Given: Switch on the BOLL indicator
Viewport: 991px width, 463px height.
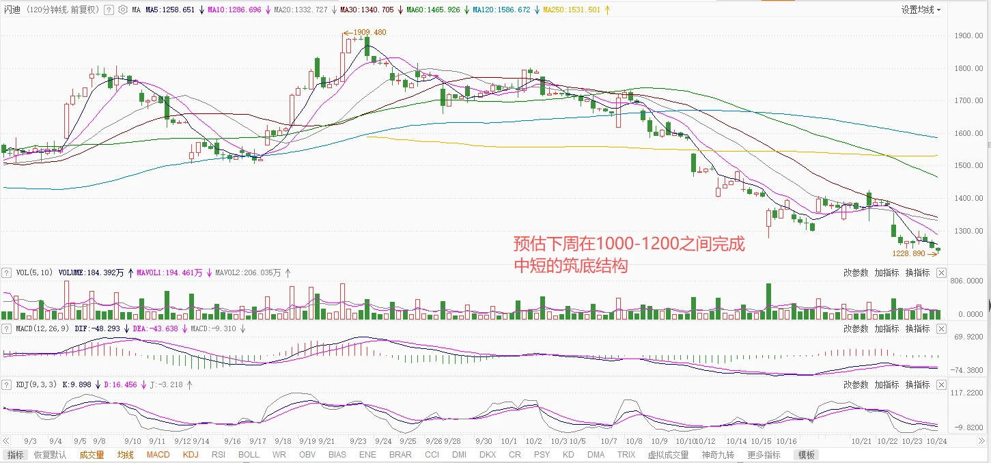Looking at the screenshot, I should pos(249,455).
